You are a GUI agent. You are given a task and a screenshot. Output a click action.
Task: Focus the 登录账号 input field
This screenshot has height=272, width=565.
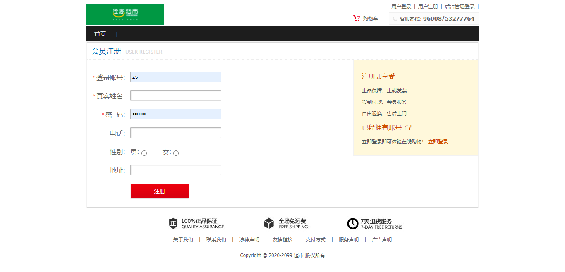(176, 77)
